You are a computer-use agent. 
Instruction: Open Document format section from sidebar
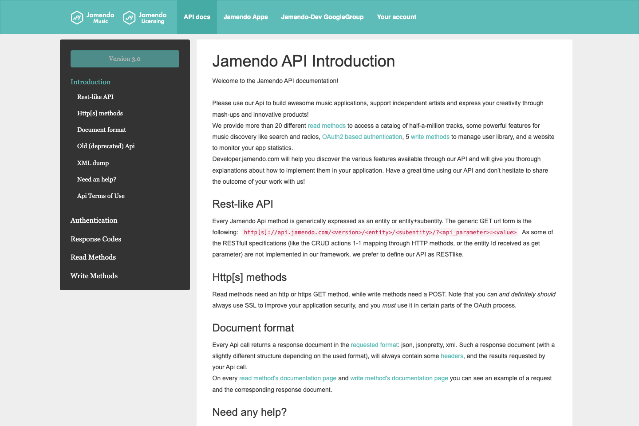pos(102,130)
